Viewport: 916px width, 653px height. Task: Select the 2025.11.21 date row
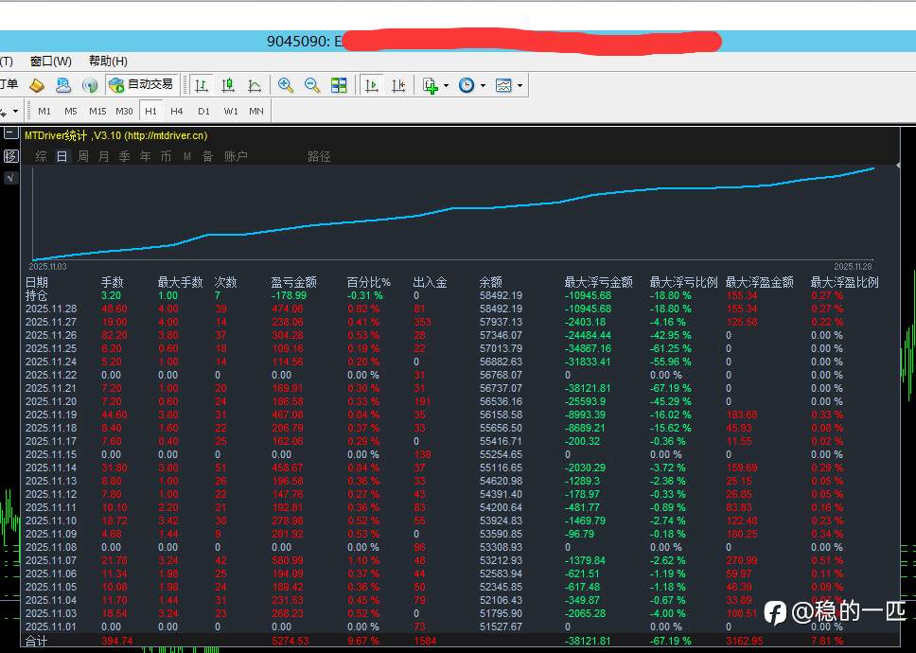coord(51,388)
